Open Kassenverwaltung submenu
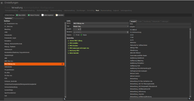 click(x=56, y=10)
